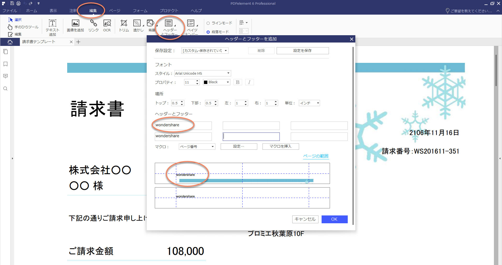Click the 左 margin stepper arrows
502x265 pixels.
tap(246, 103)
